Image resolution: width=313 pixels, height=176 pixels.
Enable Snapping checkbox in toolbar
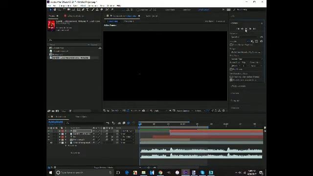click(138, 10)
